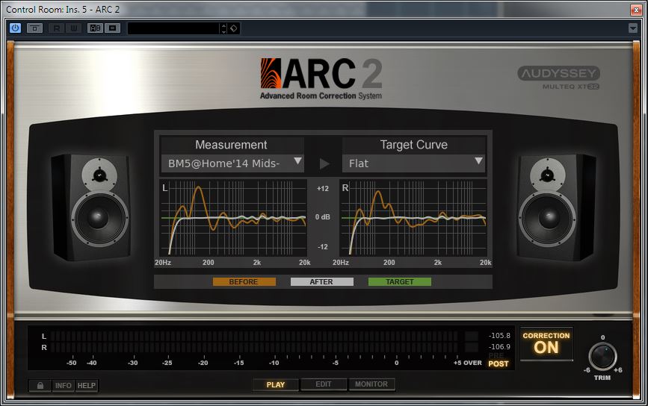
Task: Toggle the AFTER curve display
Action: coord(321,282)
